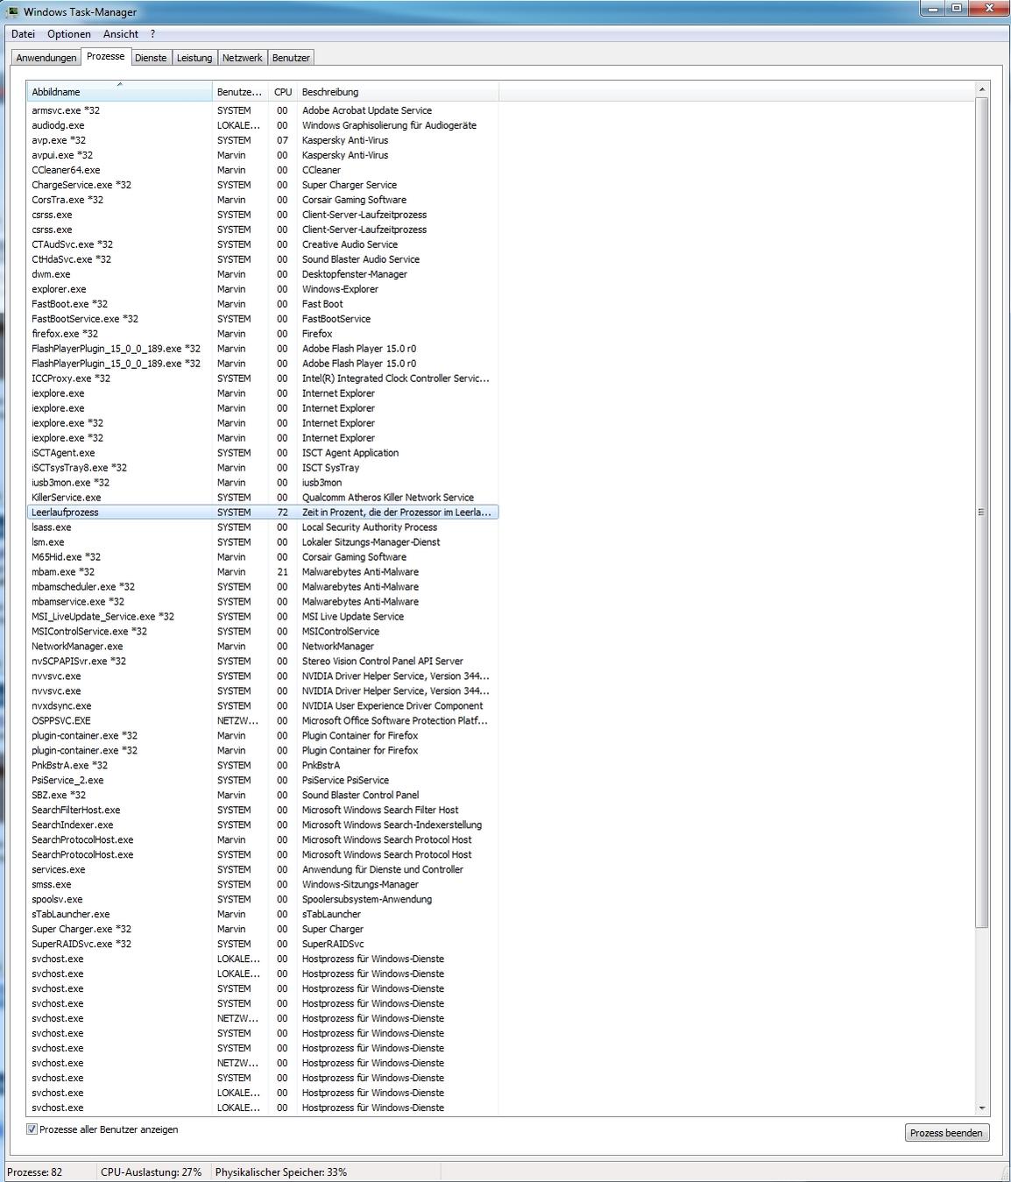This screenshot has height=1182, width=1011.
Task: Open the ? help menu
Action: click(x=152, y=34)
